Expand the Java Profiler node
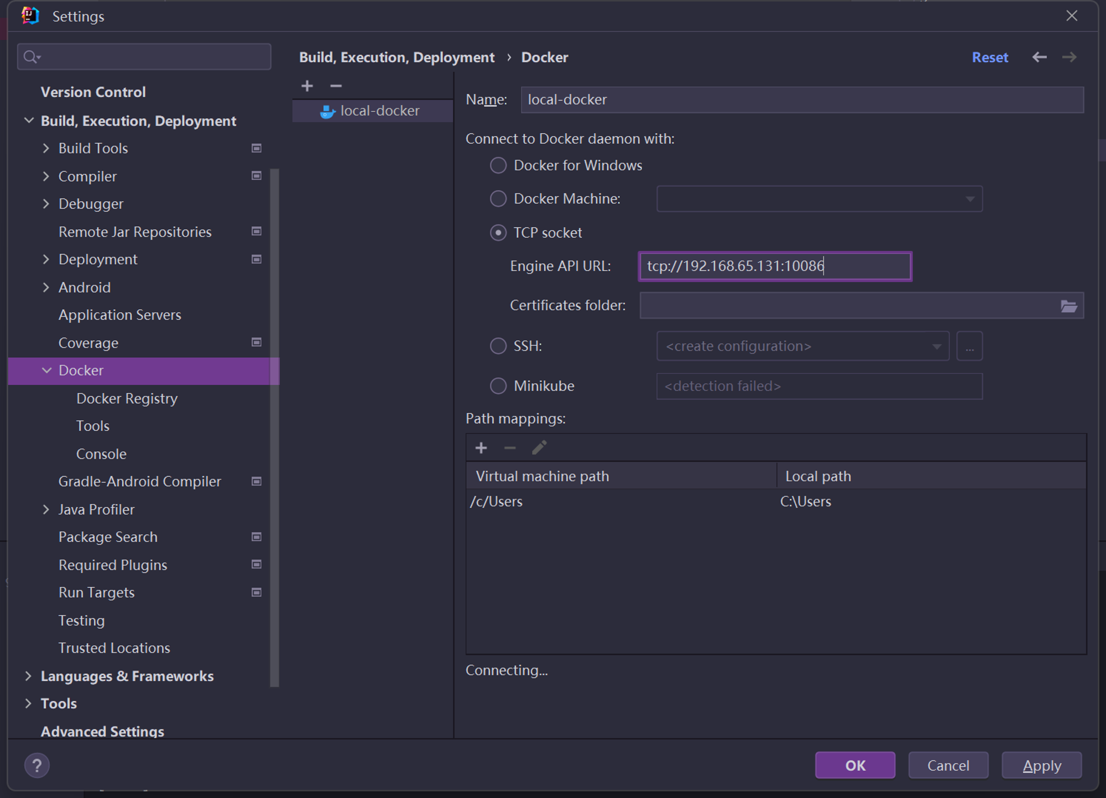Screen dimensions: 1106x798 [x=46, y=509]
